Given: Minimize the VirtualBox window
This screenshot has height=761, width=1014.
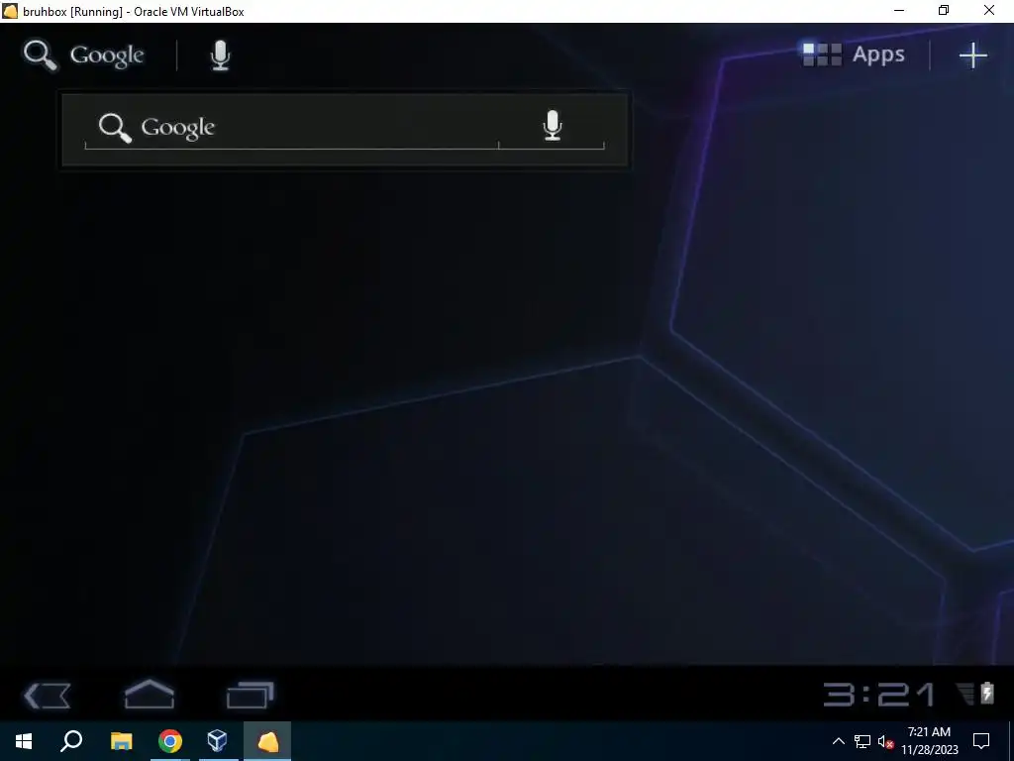Looking at the screenshot, I should [x=899, y=10].
